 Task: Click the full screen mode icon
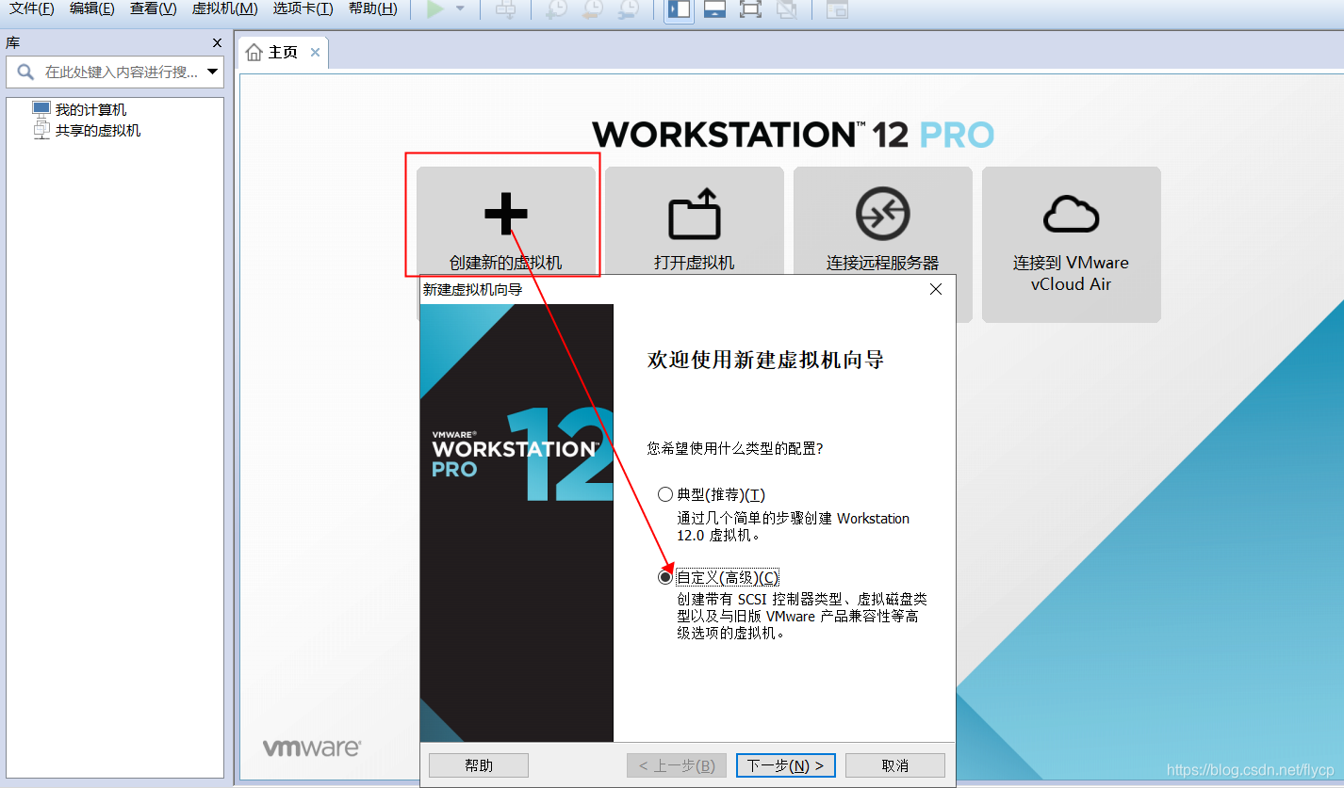[750, 9]
